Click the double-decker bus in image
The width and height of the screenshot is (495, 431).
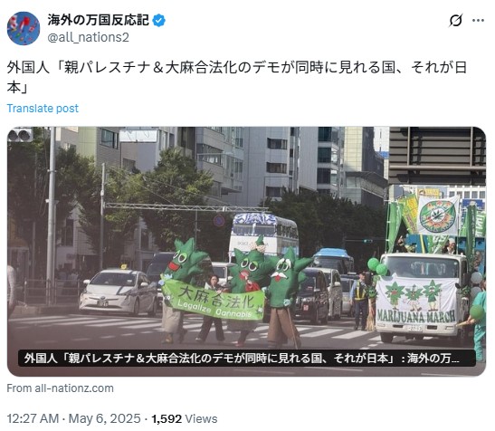[264, 235]
